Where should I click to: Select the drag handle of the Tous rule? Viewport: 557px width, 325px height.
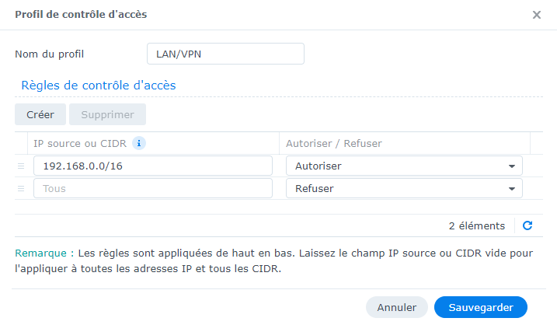(22, 188)
